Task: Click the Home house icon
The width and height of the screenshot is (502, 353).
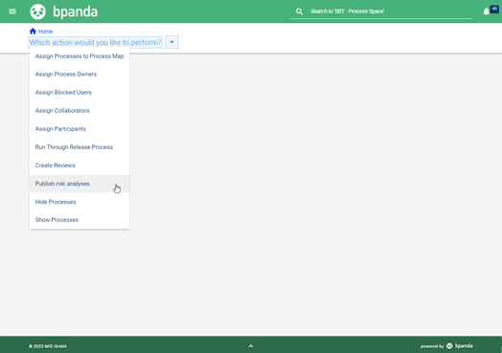Action: coord(33,31)
